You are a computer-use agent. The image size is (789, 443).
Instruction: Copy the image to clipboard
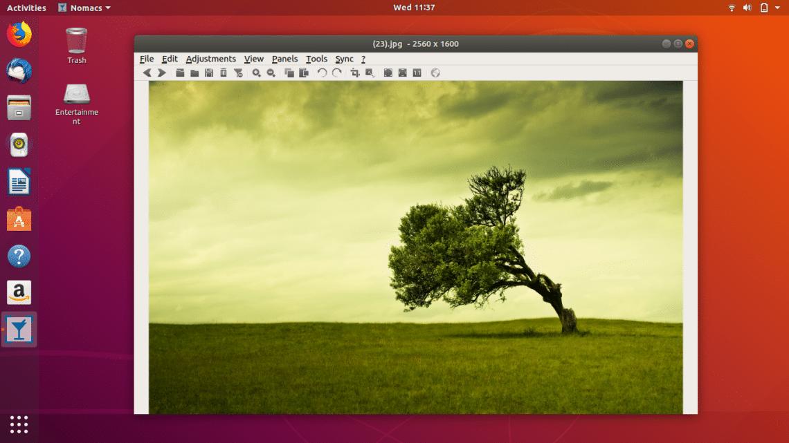[290, 72]
